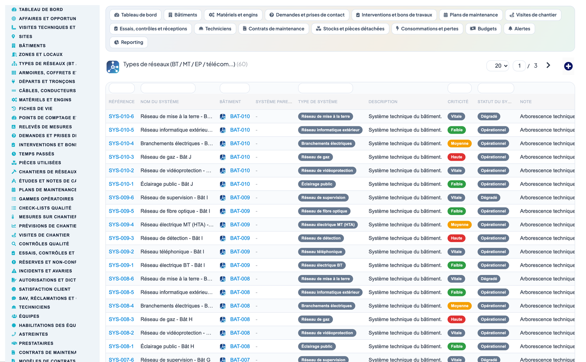Open the Techniciens tab
Screen dimensions: 586x362
215,29
